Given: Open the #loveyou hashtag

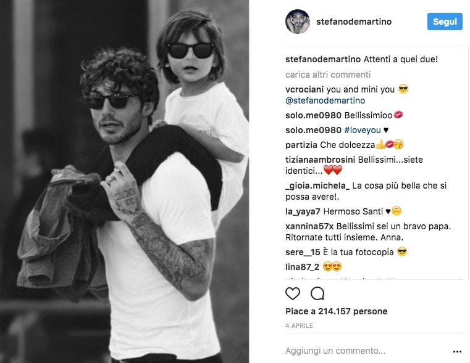Looking at the screenshot, I should [x=363, y=130].
